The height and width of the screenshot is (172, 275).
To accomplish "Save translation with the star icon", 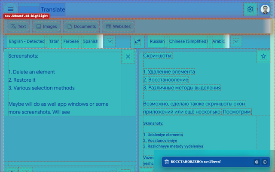I will pos(263,56).
